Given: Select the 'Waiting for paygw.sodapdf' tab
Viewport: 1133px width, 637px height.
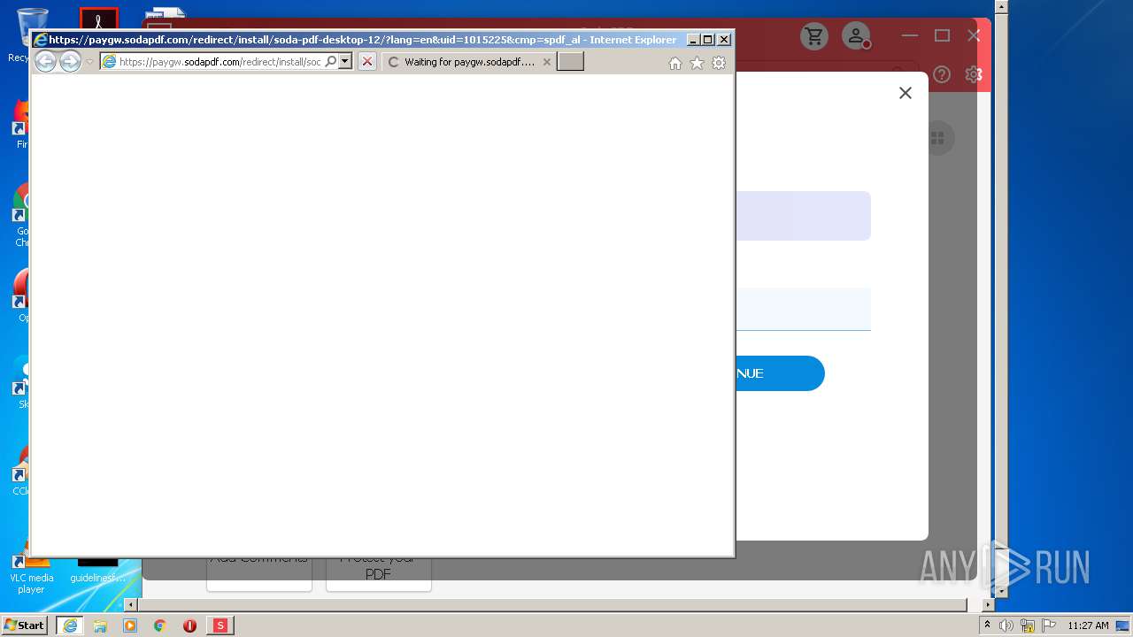Looking at the screenshot, I should (x=468, y=62).
